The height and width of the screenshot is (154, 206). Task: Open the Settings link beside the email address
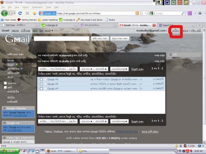tap(175, 31)
